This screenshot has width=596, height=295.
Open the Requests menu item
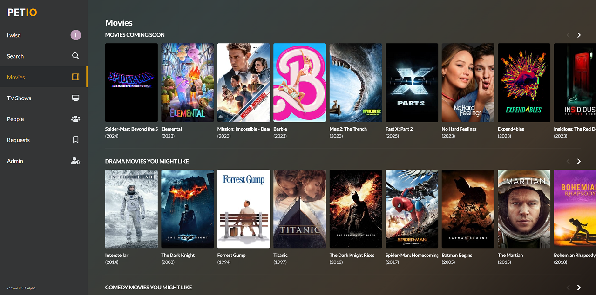pyautogui.click(x=18, y=140)
